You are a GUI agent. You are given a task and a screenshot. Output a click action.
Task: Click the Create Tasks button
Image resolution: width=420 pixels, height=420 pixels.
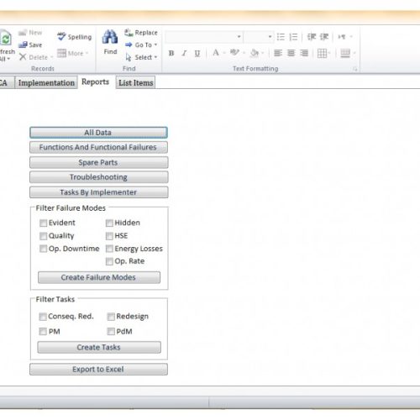99,347
